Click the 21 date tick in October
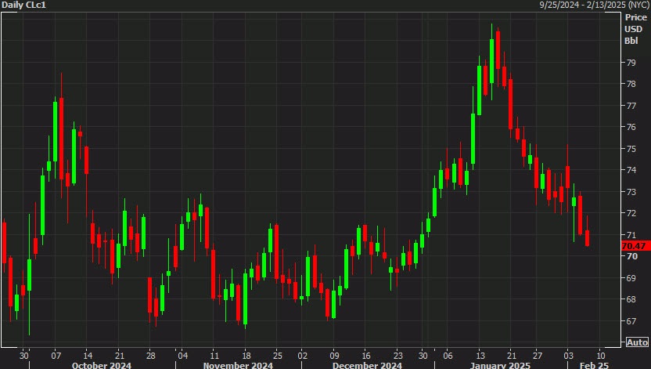The image size is (651, 369). pyautogui.click(x=120, y=356)
